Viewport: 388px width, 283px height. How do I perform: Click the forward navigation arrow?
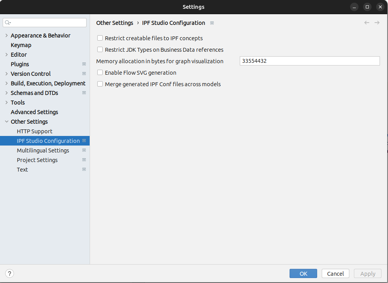[377, 23]
